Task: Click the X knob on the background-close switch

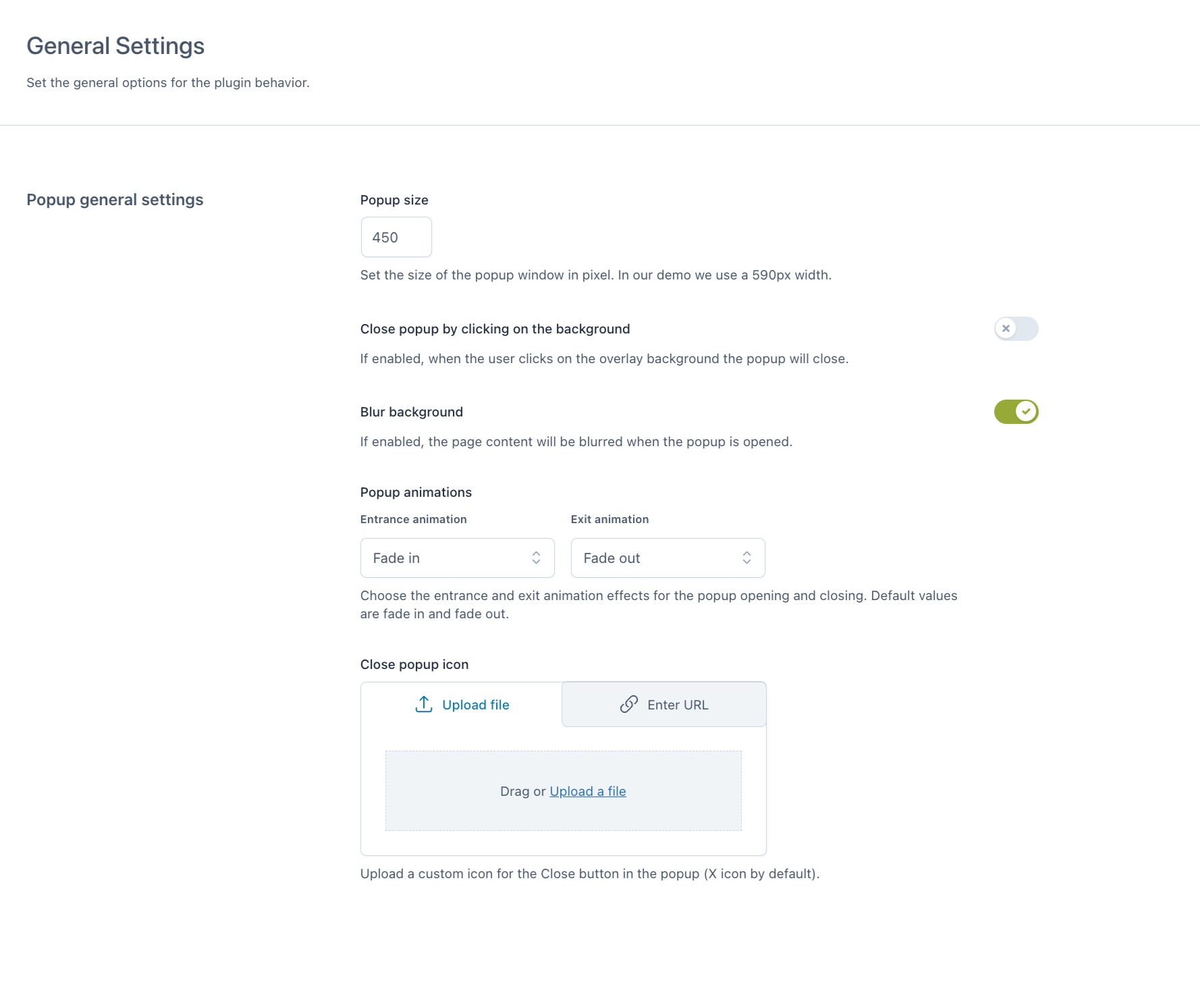Action: pyautogui.click(x=1006, y=329)
